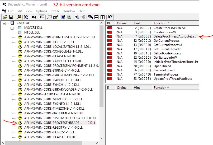
Task: Select the GetCurrentProcessId function row
Action: point(152,45)
